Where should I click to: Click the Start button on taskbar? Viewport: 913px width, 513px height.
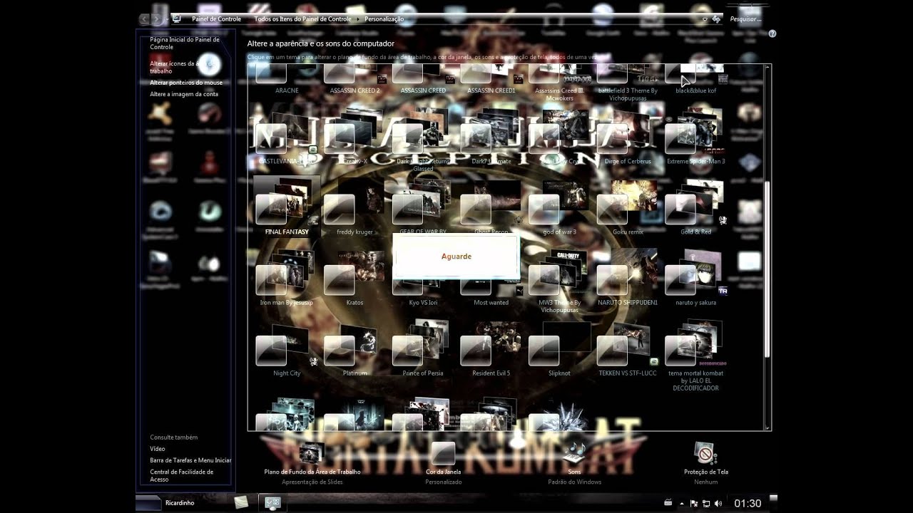[x=148, y=503]
